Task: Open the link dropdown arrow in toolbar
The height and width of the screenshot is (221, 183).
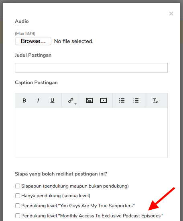Action: coord(75,104)
